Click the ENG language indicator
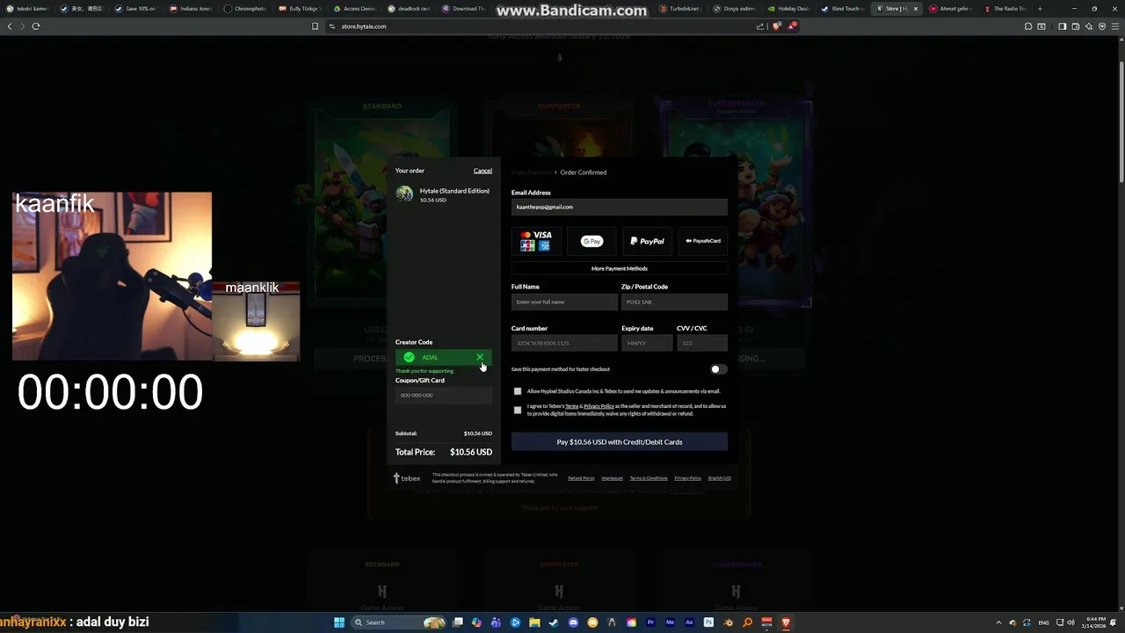Viewport: 1125px width, 633px height. click(x=1043, y=622)
